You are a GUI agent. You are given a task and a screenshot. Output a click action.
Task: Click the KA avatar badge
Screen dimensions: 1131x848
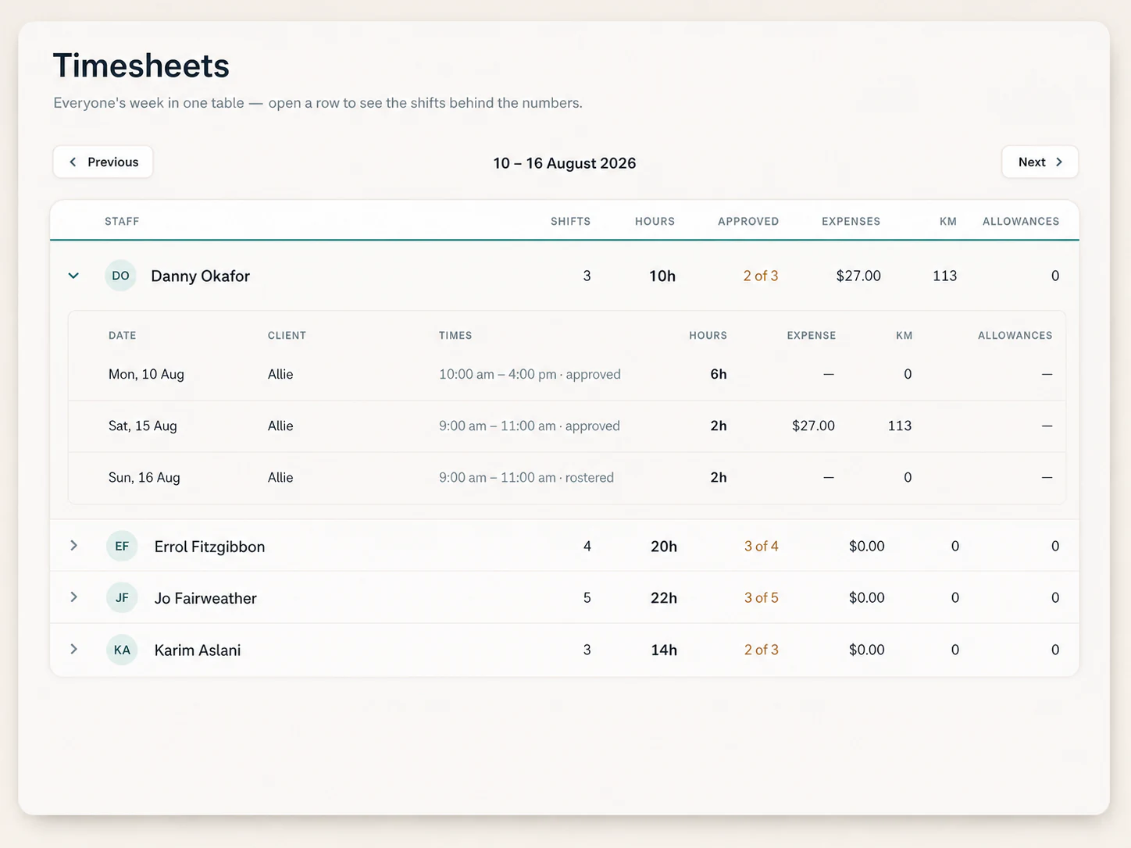click(122, 650)
